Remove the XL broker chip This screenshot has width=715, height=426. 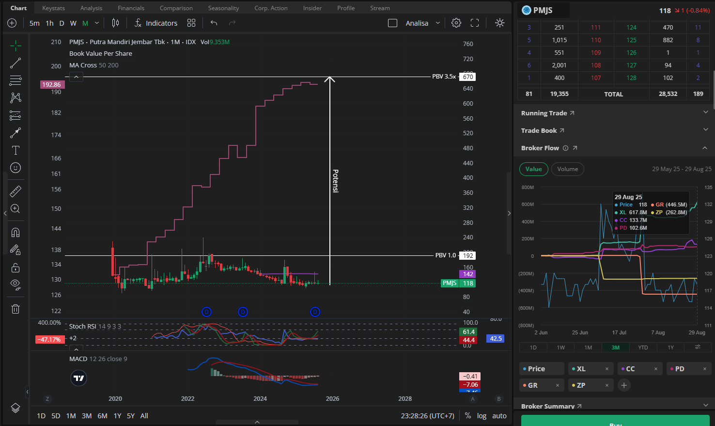606,369
